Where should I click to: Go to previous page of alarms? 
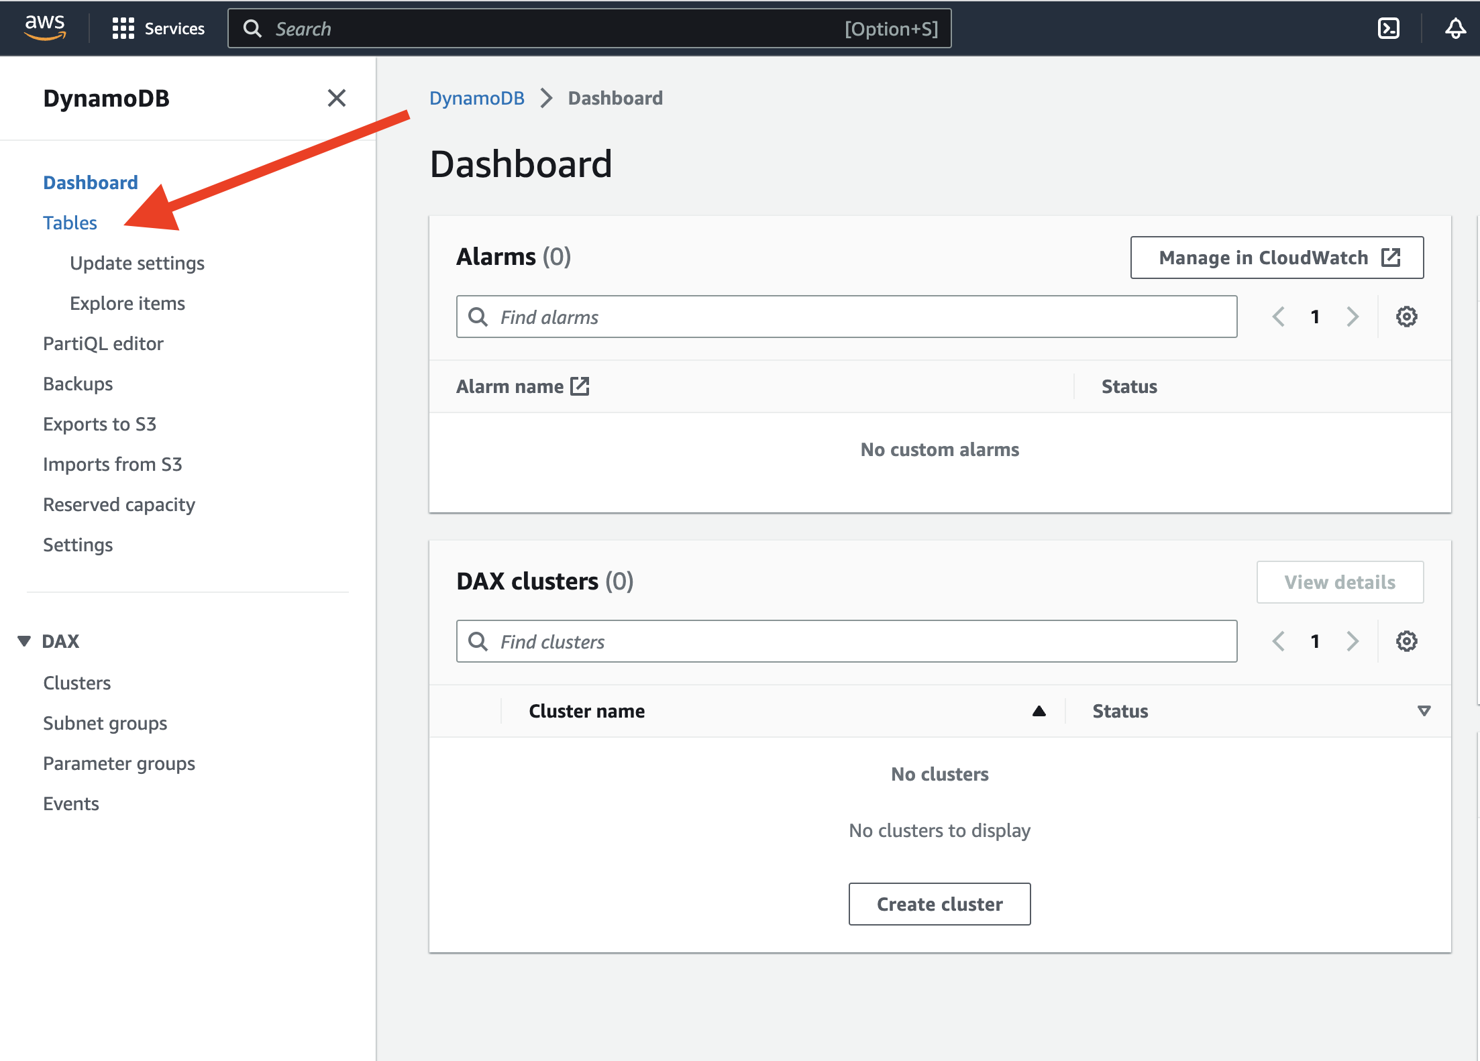pos(1279,317)
